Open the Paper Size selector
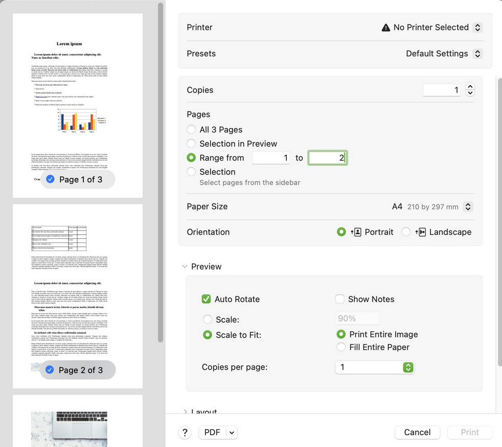 467,206
